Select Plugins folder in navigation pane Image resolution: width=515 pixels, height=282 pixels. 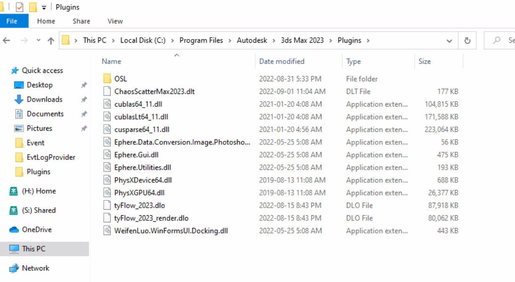tap(39, 172)
